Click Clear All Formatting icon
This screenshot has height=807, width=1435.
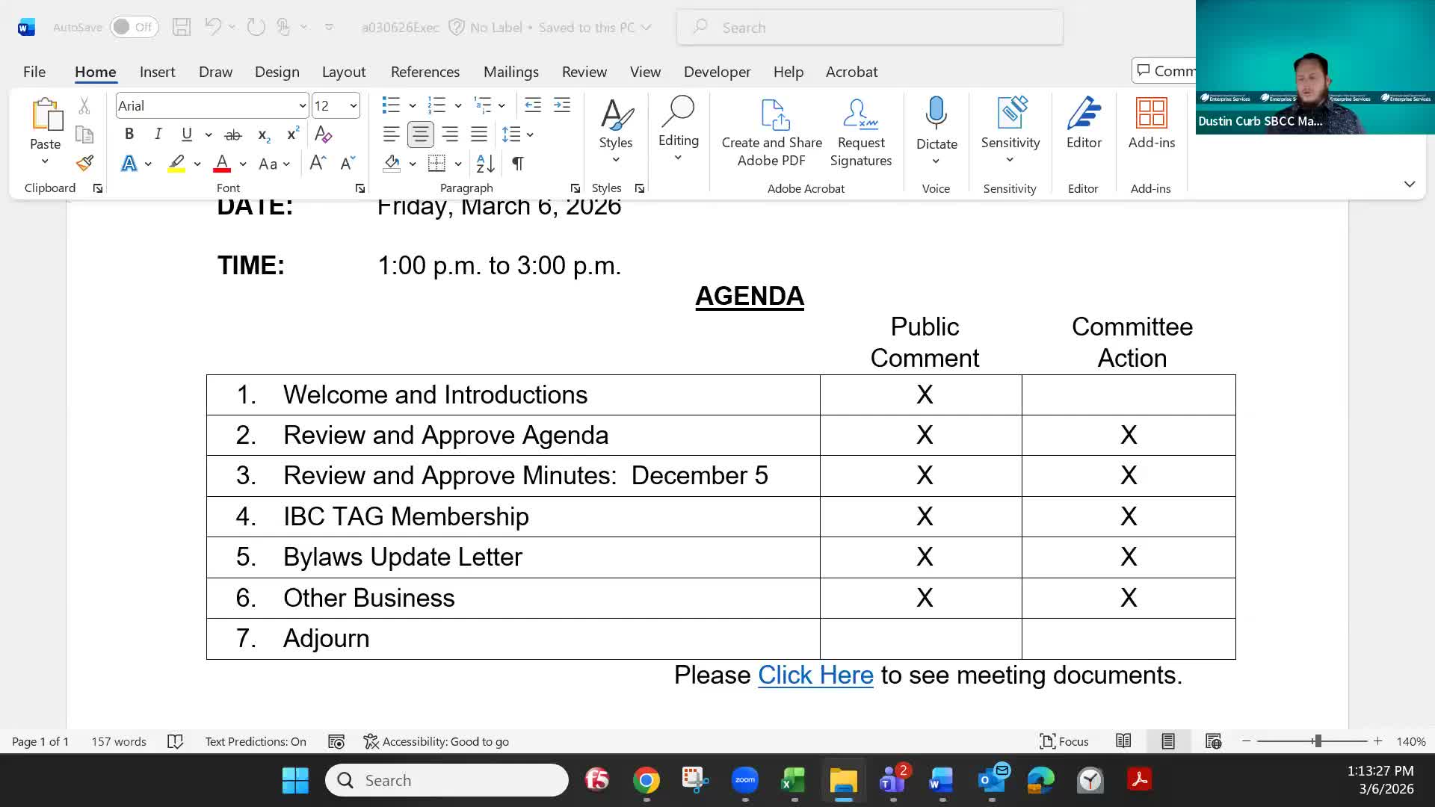point(323,134)
